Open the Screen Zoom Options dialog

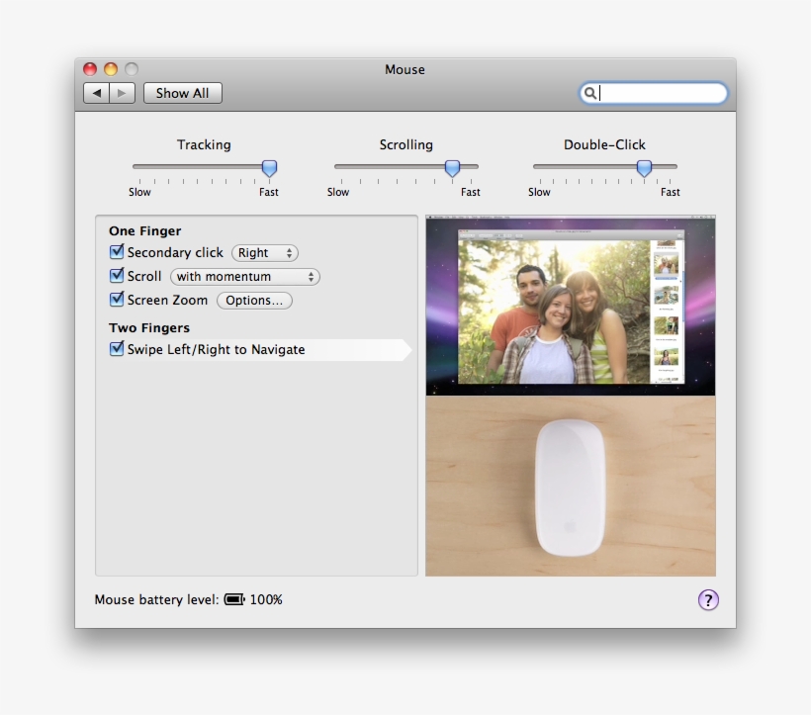[254, 300]
